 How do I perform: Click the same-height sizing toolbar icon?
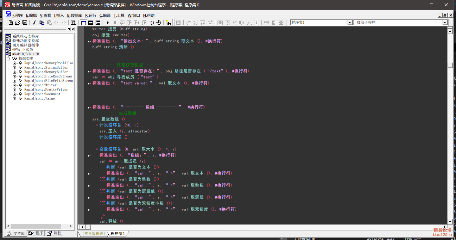coord(274,22)
